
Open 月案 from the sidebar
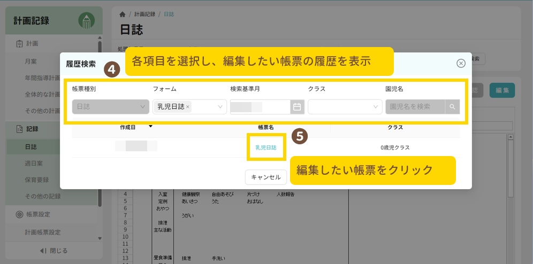pos(31,61)
